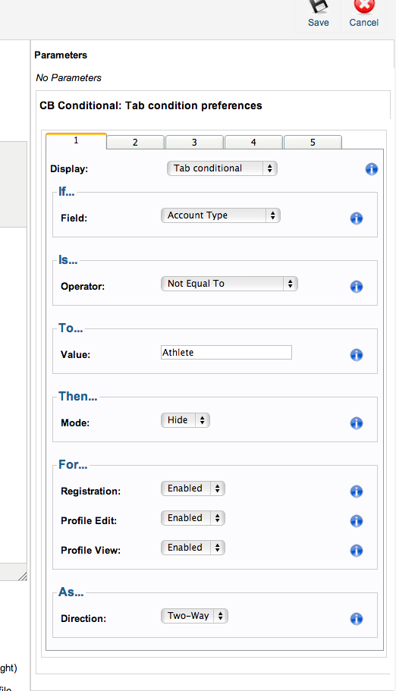
Task: Click the Value field containing Athlete
Action: (x=226, y=353)
